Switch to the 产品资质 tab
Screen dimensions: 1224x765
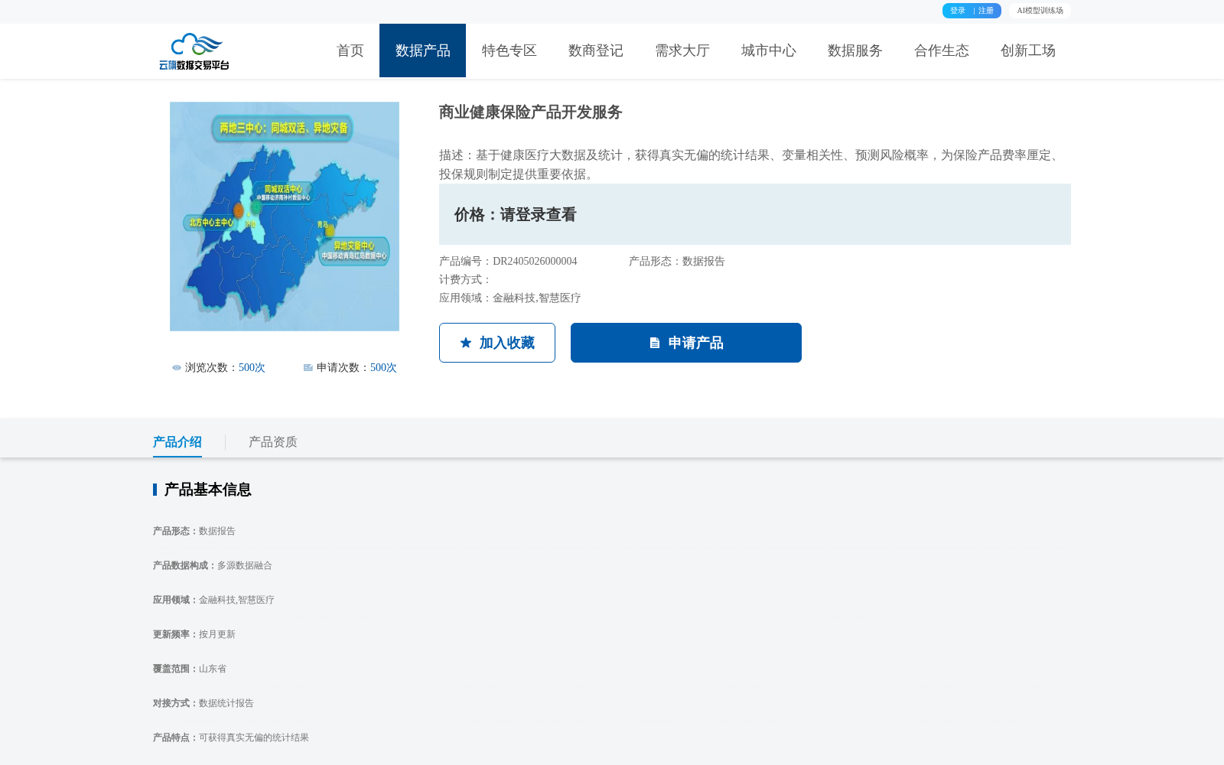(273, 442)
